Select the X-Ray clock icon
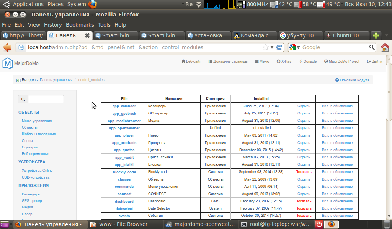This screenshot has width=392, height=229. (x=278, y=61)
